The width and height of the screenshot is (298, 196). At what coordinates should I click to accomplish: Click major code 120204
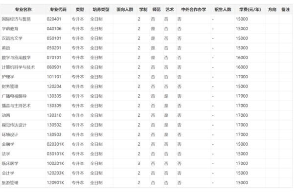[54, 87]
